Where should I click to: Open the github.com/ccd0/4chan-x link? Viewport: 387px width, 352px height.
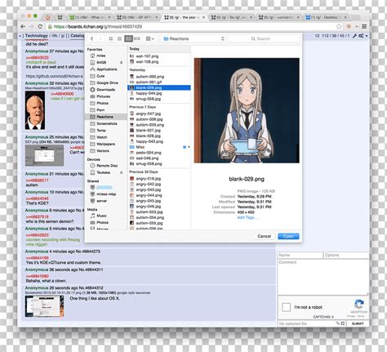coord(55,76)
